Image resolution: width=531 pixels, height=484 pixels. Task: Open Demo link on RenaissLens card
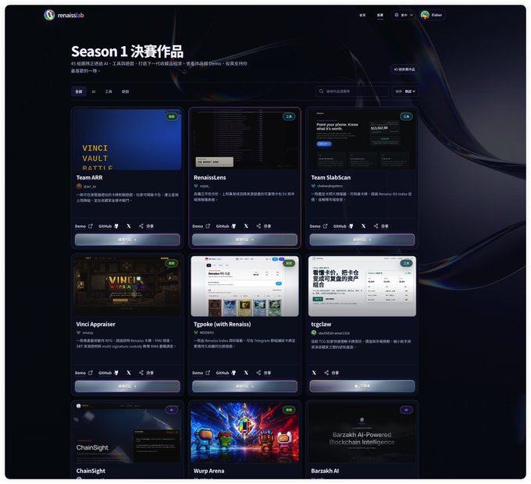click(201, 226)
